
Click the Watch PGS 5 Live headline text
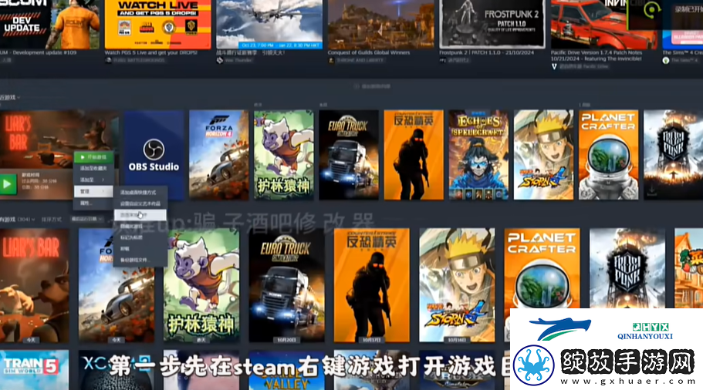coord(150,52)
